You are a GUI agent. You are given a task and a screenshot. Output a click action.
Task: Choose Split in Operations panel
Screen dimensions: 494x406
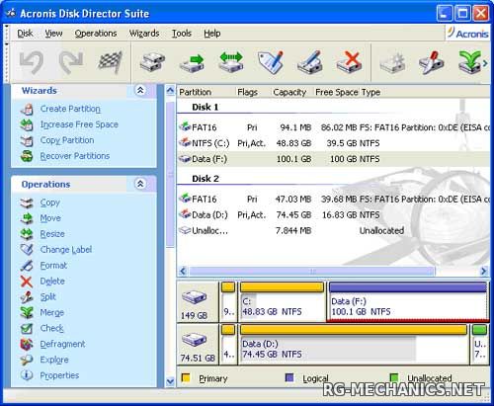coord(48,296)
